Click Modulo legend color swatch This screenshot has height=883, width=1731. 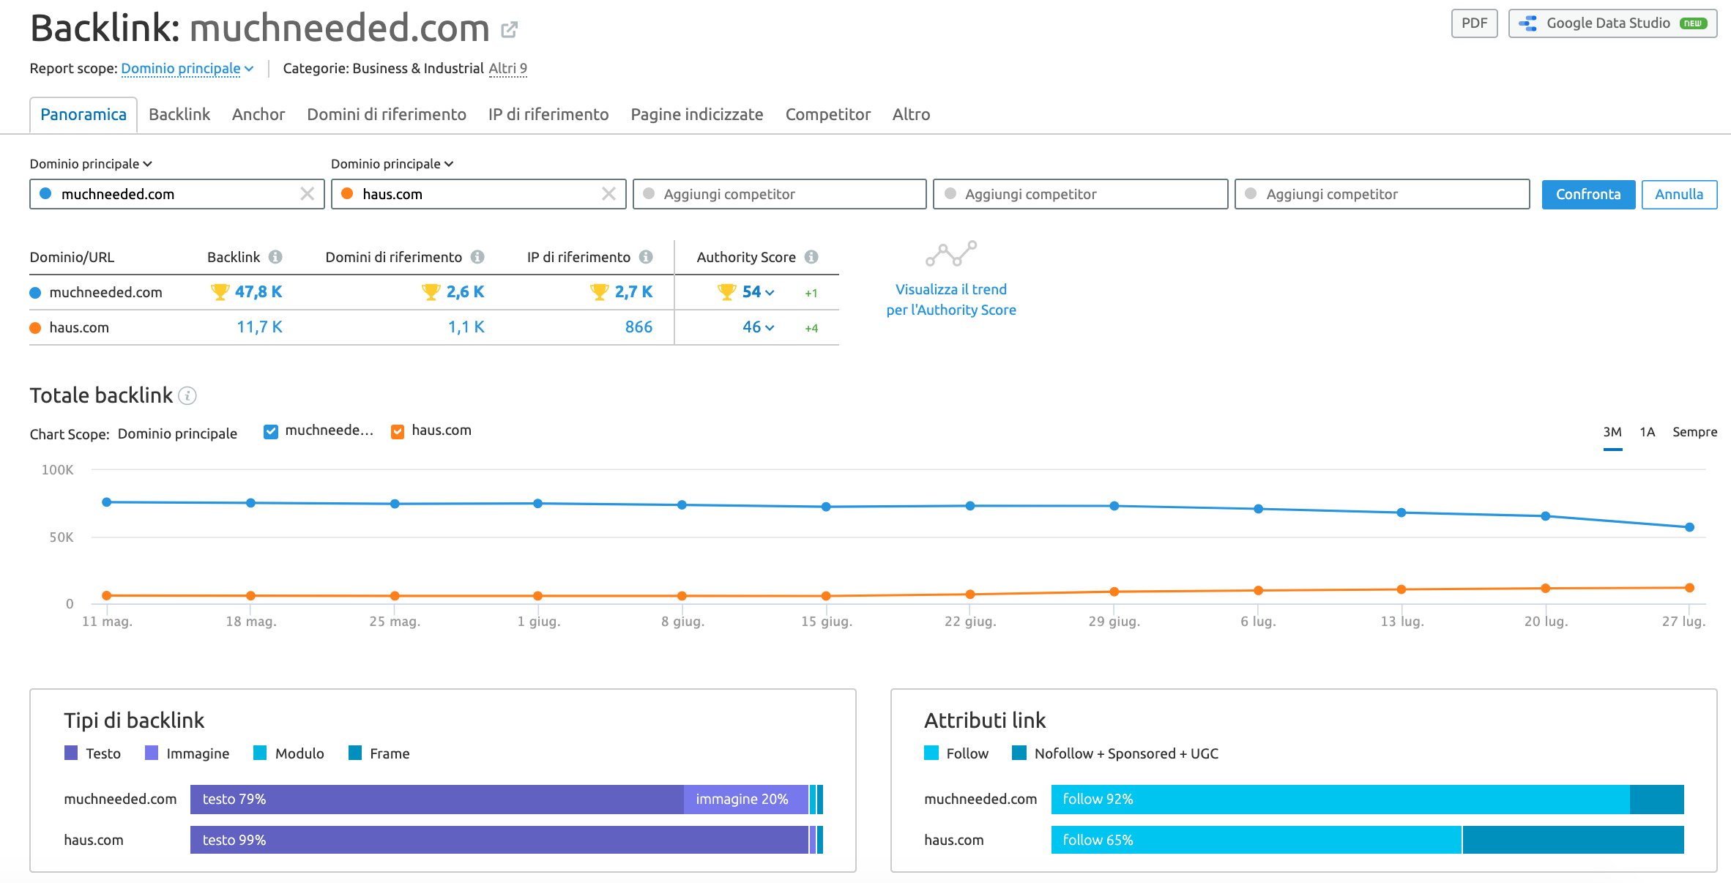260,753
